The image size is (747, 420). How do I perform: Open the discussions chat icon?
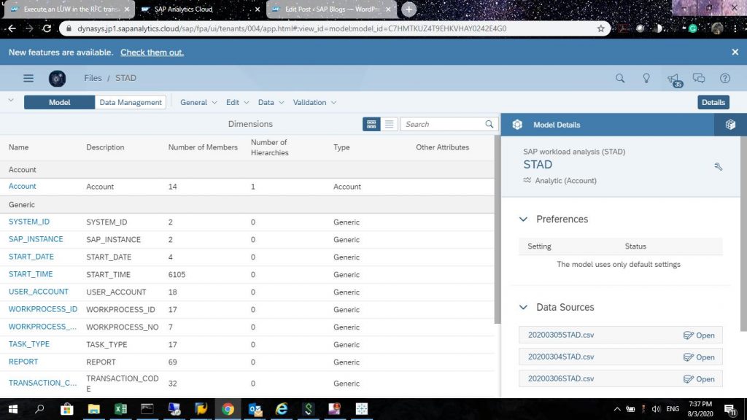click(x=699, y=78)
